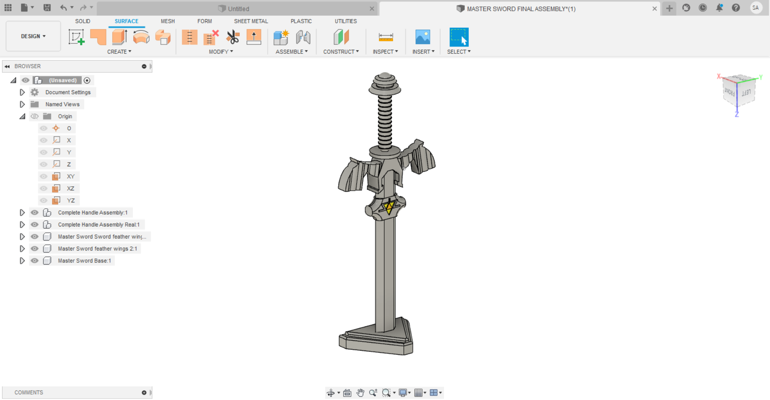Toggle visibility of the Unsaved root component
The width and height of the screenshot is (770, 400).
tap(26, 80)
